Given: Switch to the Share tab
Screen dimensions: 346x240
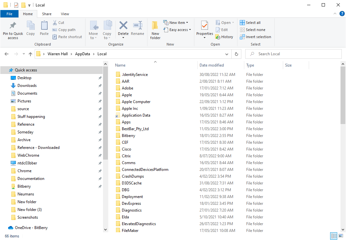Looking at the screenshot, I should click(47, 14).
